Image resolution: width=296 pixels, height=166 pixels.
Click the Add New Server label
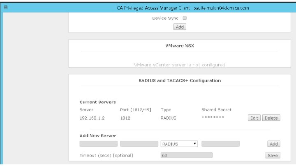point(98,136)
